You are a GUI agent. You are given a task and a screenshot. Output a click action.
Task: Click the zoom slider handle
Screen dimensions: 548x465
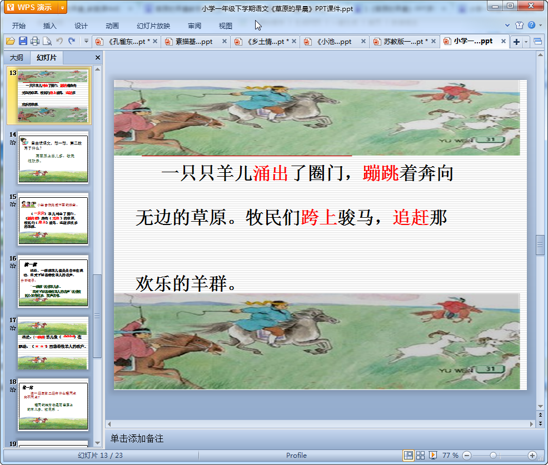tap(493, 455)
